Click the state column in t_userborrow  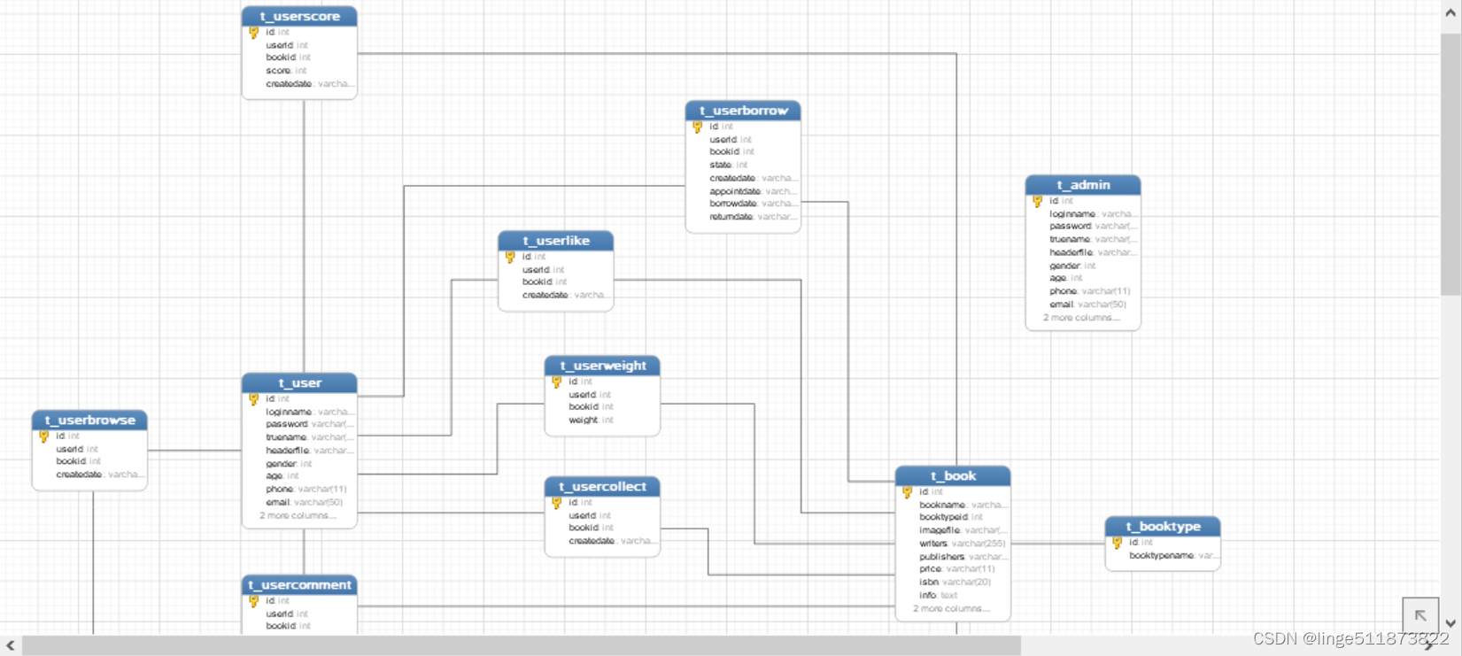coord(729,165)
